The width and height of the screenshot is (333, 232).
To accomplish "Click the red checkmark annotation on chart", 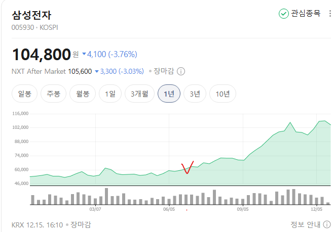I will (187, 168).
